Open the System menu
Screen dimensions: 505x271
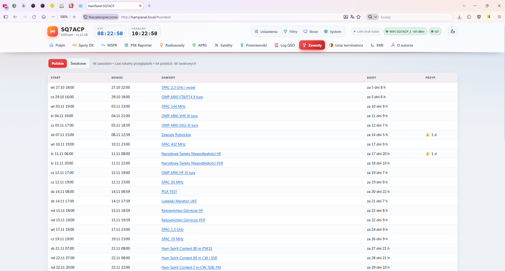click(332, 32)
